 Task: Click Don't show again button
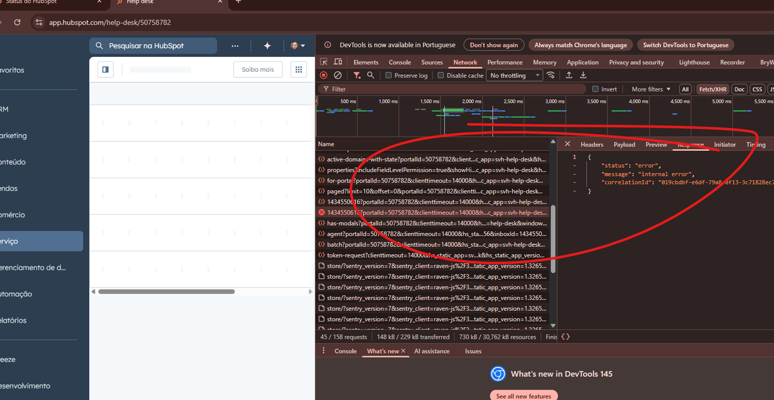coord(494,45)
